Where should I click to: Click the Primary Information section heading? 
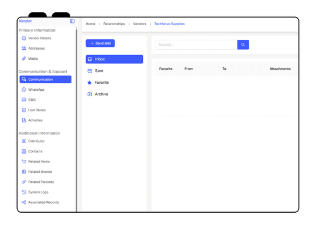tap(37, 30)
